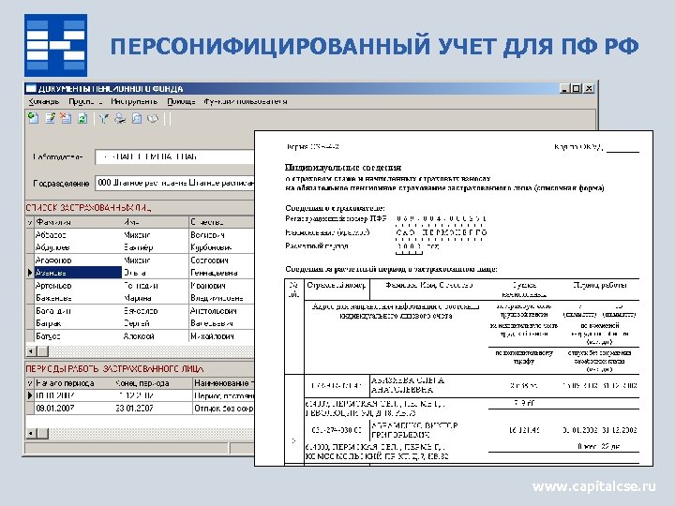Open the Просмотр menu
Image resolution: width=675 pixels, height=506 pixels.
point(85,102)
